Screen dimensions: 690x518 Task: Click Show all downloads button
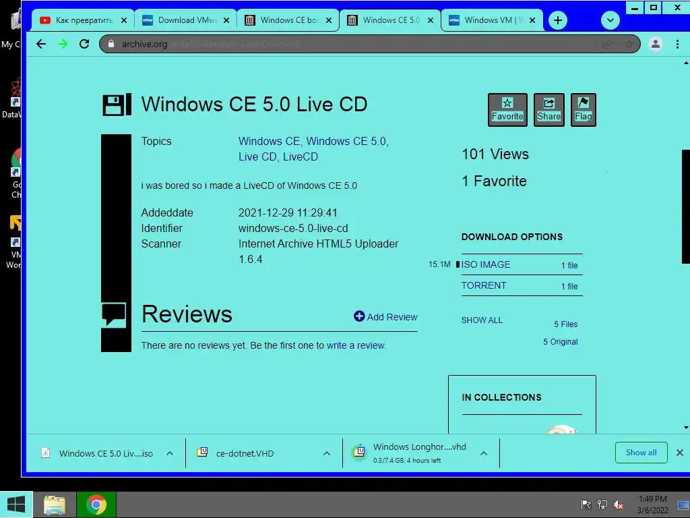click(x=641, y=453)
